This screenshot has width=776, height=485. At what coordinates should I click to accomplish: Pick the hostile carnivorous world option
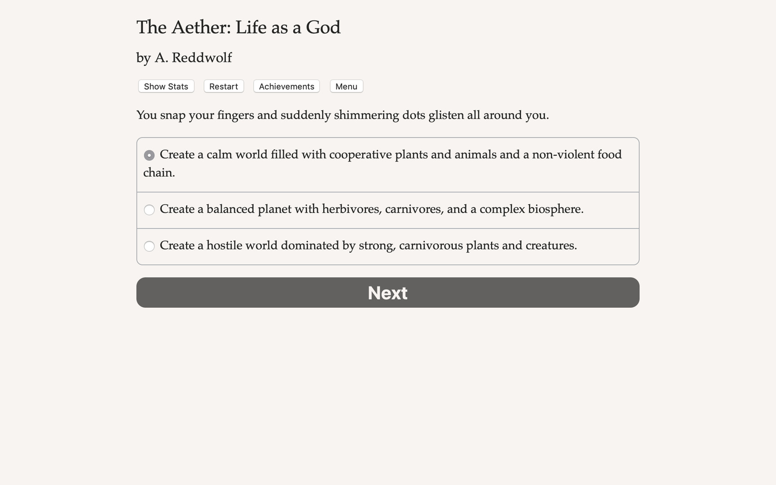point(149,246)
